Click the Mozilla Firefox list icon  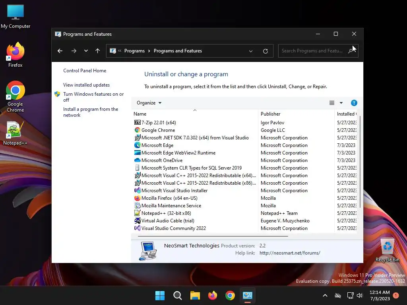[x=137, y=198]
